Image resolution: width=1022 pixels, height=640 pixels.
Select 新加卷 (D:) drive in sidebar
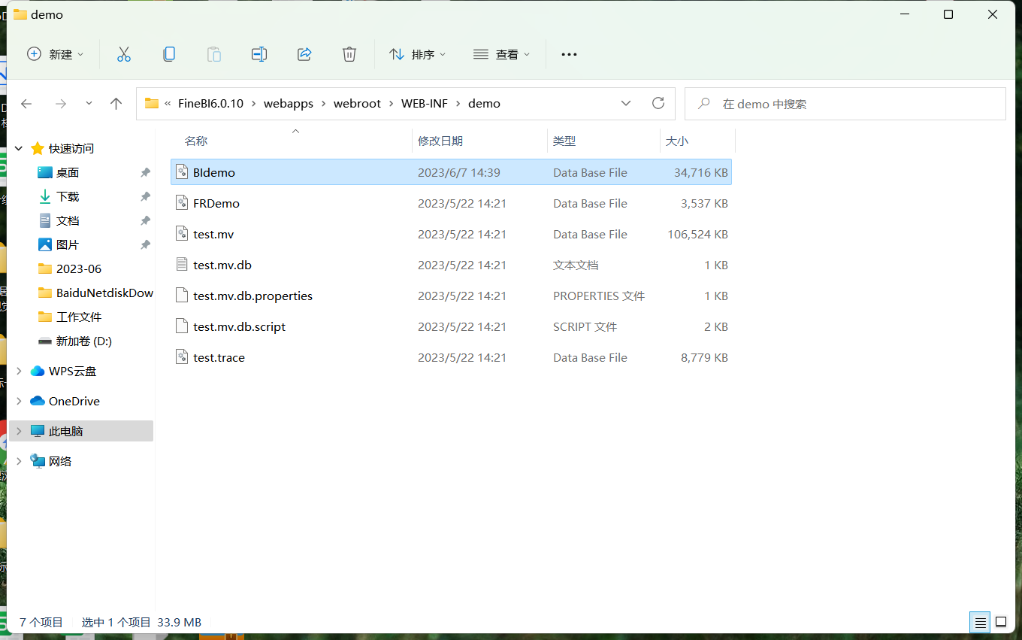pyautogui.click(x=84, y=341)
